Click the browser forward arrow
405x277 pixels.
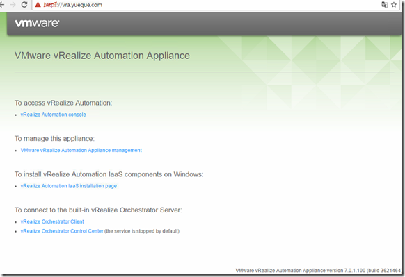click(13, 5)
